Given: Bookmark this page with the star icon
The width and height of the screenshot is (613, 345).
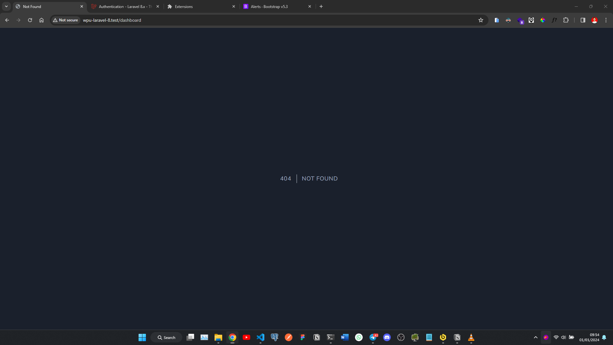Looking at the screenshot, I should point(481,20).
